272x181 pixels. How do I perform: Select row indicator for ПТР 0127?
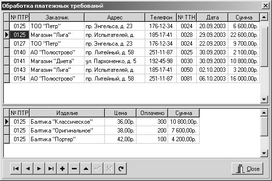coord(7,44)
